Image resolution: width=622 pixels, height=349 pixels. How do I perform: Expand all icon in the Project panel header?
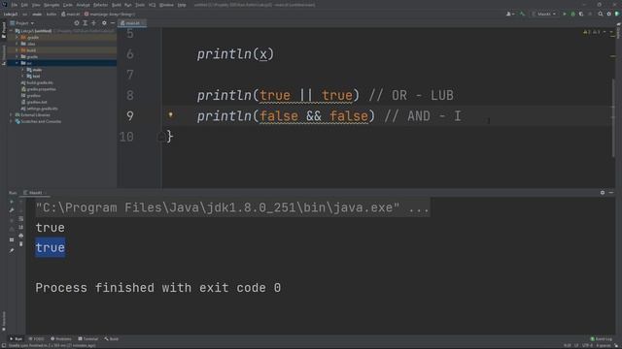tap(85, 23)
